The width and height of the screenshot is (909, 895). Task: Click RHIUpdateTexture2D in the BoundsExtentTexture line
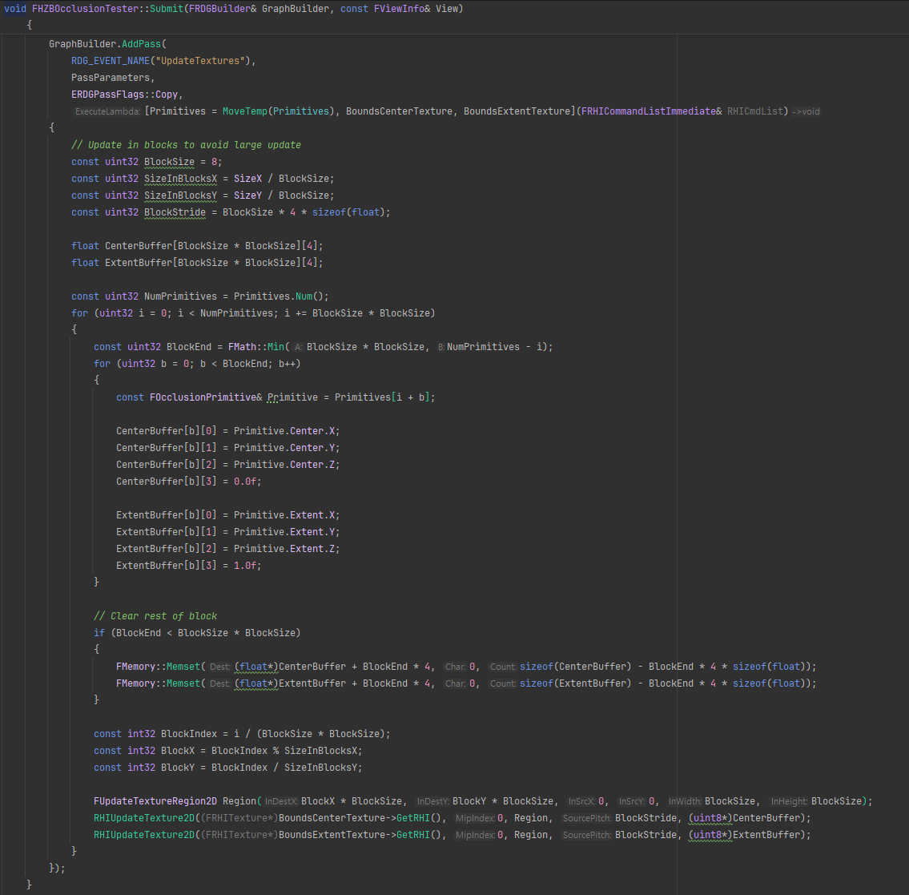point(144,835)
